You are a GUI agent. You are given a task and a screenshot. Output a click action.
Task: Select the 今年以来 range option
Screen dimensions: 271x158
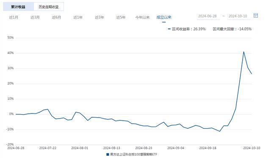142,17
